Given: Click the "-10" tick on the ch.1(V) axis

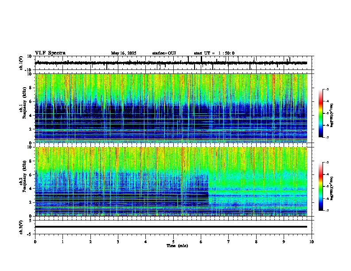Looking at the screenshot, I should [29, 70].
